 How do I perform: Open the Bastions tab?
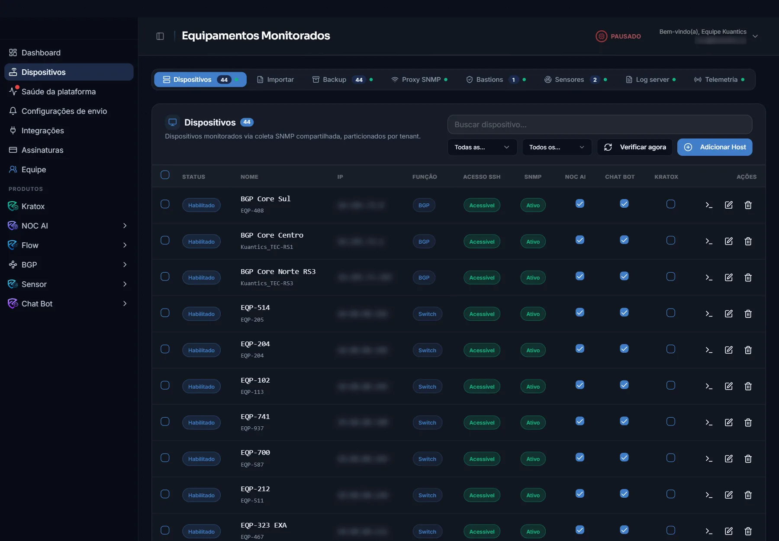(x=496, y=80)
